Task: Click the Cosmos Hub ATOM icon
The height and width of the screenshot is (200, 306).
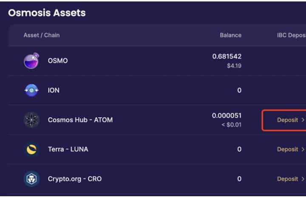Action: pos(31,120)
